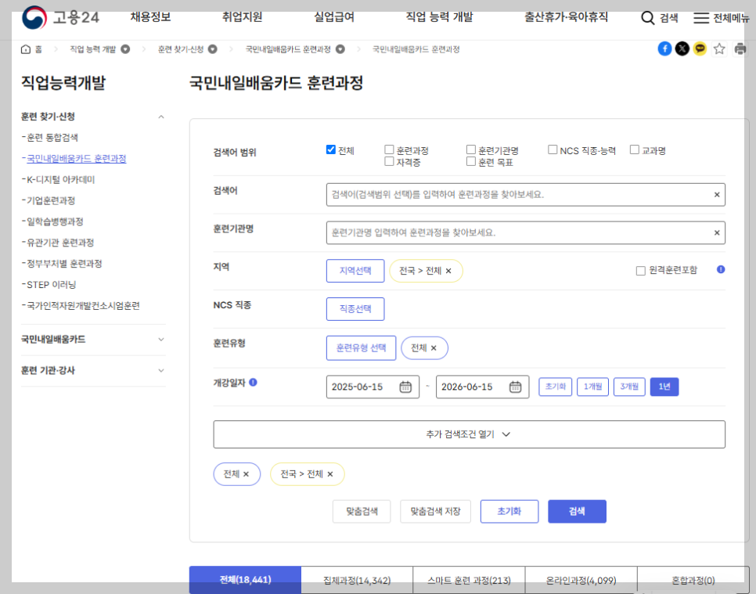Screen dimensions: 756x594
Task: Click the home icon in breadcrumb
Action: coord(26,49)
